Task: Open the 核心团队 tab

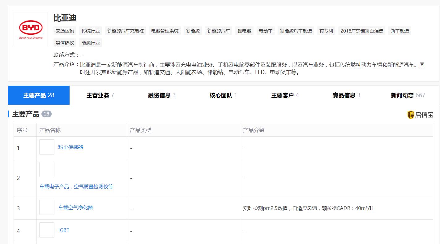Action: [x=223, y=95]
